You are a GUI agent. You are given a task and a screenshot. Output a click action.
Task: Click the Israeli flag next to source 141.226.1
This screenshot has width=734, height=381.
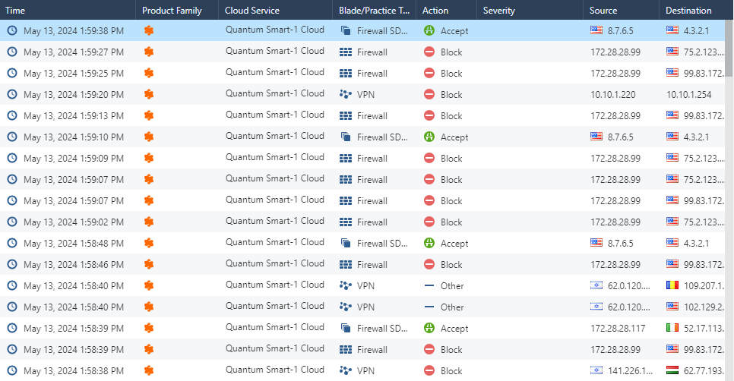pos(596,371)
